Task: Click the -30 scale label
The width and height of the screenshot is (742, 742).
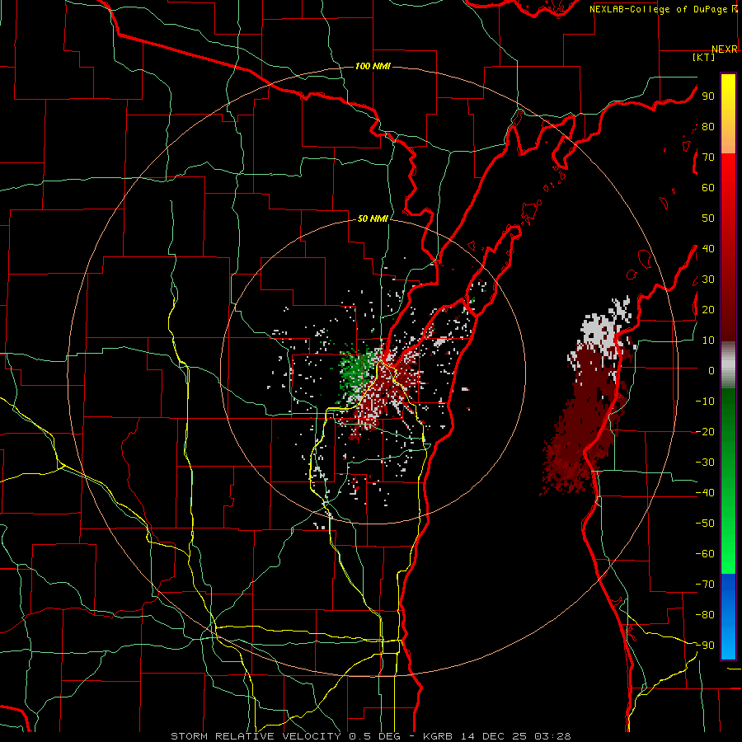Action: 705,463
